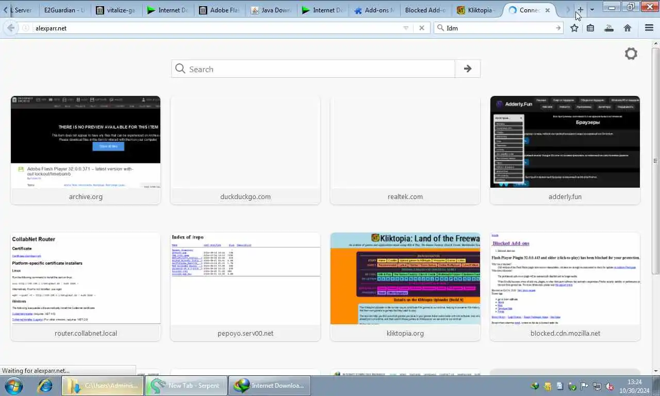Bookmark this page with the star icon
Image resolution: width=660 pixels, height=396 pixels.
(x=574, y=28)
